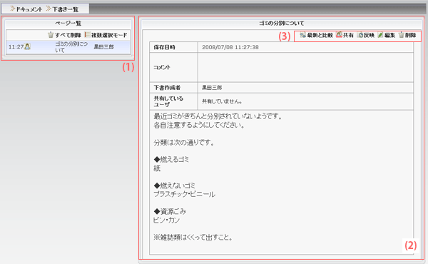Screen dimensions: 428x264
Task: Click the 反映 apply icon
Action: [360, 35]
